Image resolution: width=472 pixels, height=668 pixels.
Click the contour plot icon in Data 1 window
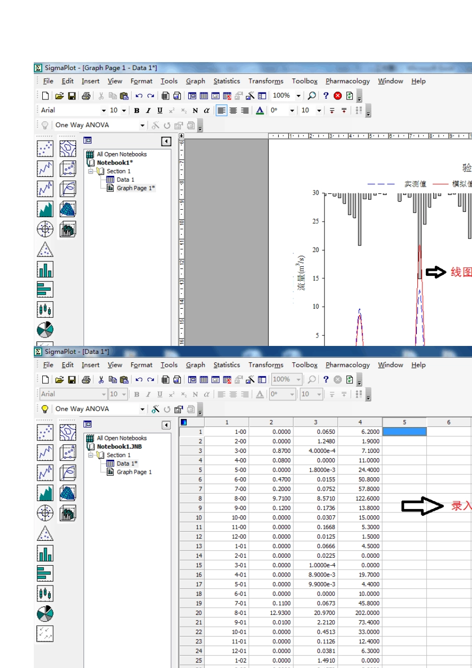(x=68, y=432)
